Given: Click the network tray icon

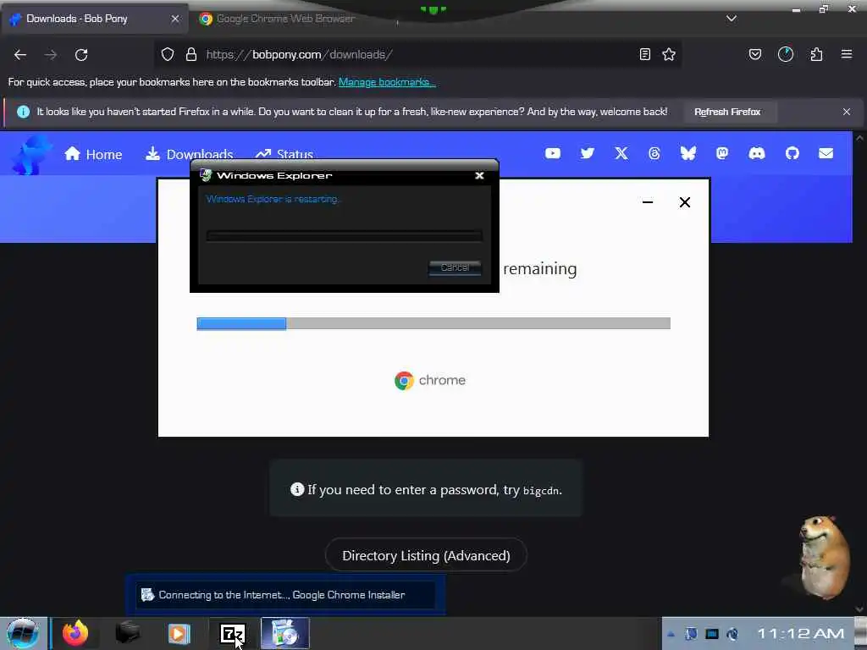Looking at the screenshot, I should point(712,634).
